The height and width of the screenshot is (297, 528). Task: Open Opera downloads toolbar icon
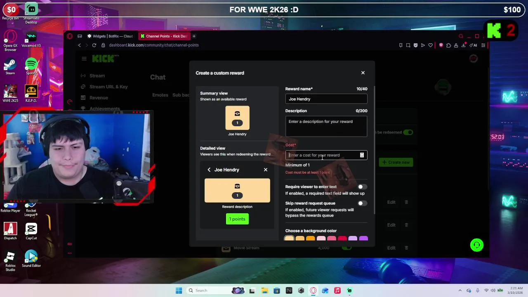tap(463, 45)
